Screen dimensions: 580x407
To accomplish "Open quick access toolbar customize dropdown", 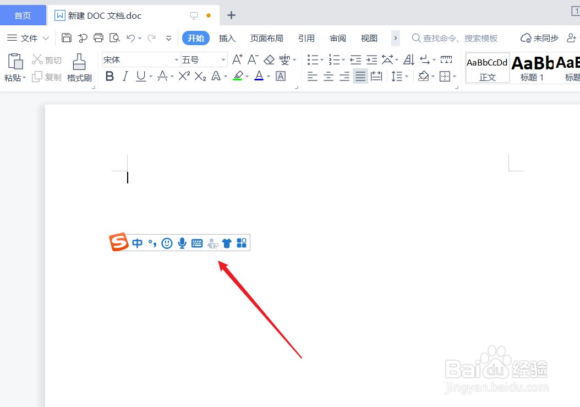I will pos(169,38).
